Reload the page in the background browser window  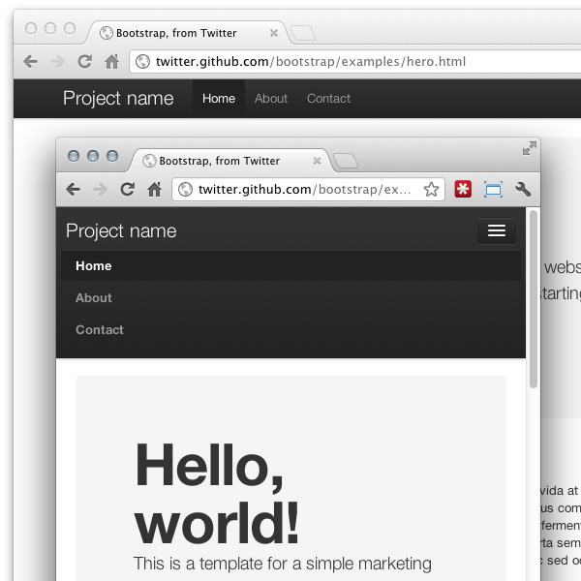[x=85, y=61]
